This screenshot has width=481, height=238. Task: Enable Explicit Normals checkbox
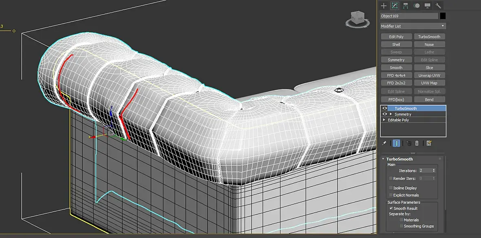pos(391,195)
